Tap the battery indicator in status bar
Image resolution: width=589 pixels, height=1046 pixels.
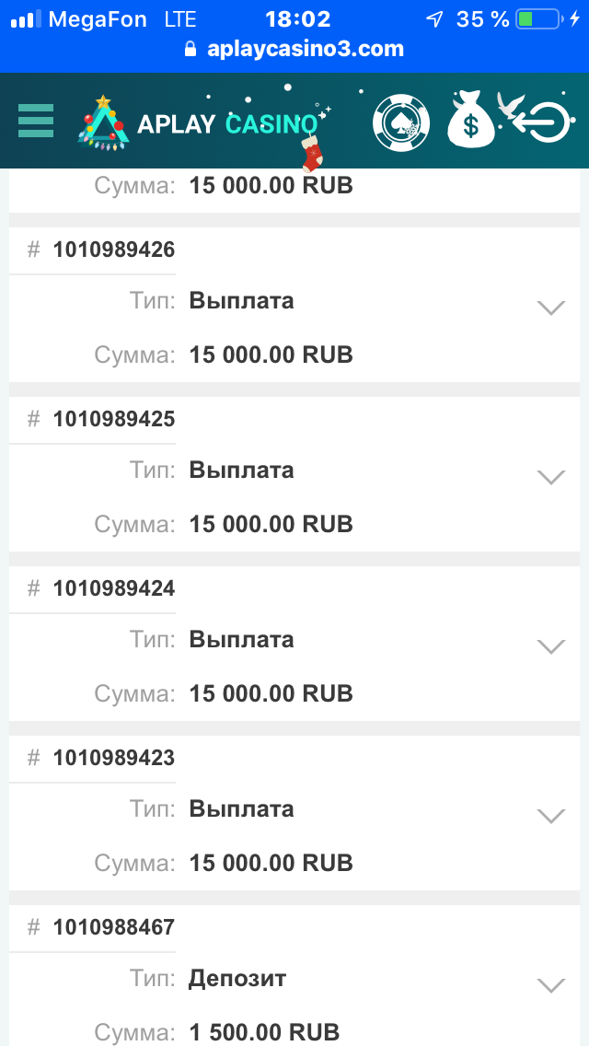537,19
